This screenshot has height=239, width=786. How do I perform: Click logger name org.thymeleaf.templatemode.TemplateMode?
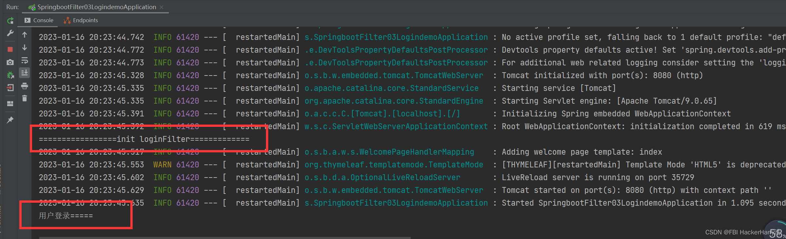click(394, 165)
